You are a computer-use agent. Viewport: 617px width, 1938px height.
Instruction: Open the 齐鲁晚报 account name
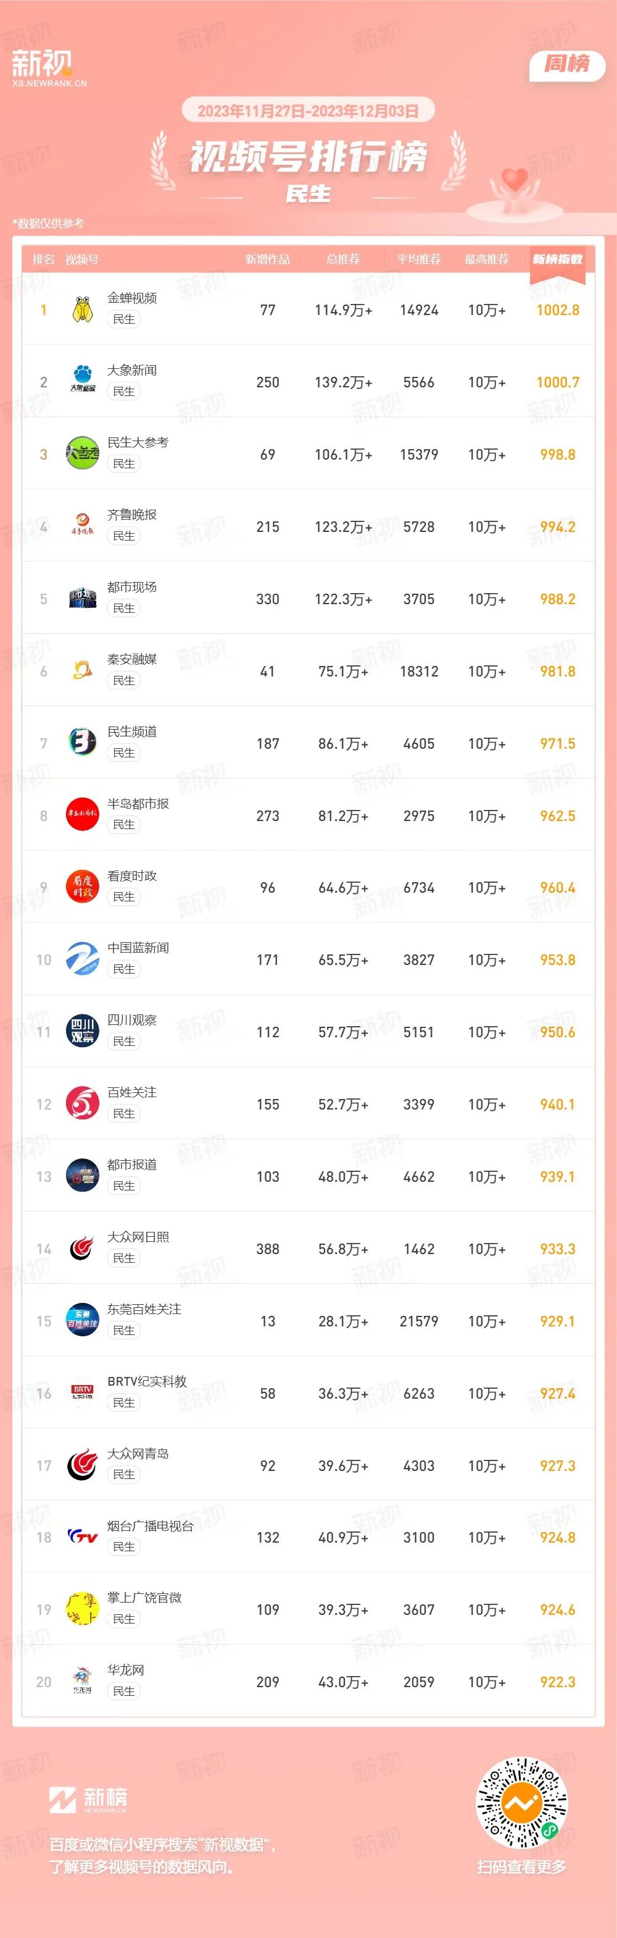(132, 515)
